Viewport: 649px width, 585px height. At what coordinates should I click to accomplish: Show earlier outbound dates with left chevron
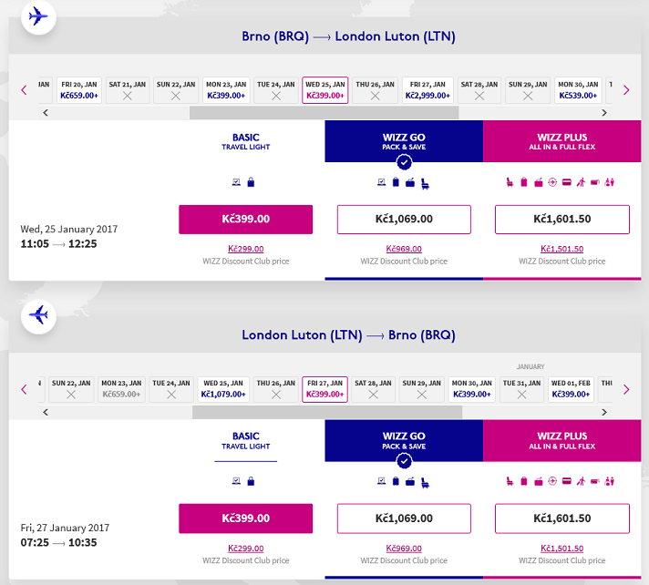pos(25,89)
